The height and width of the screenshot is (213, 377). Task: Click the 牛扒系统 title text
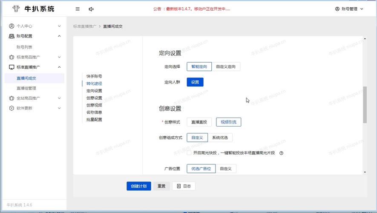[40, 9]
